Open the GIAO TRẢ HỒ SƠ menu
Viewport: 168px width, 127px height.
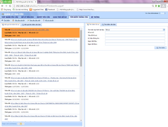[59, 17]
